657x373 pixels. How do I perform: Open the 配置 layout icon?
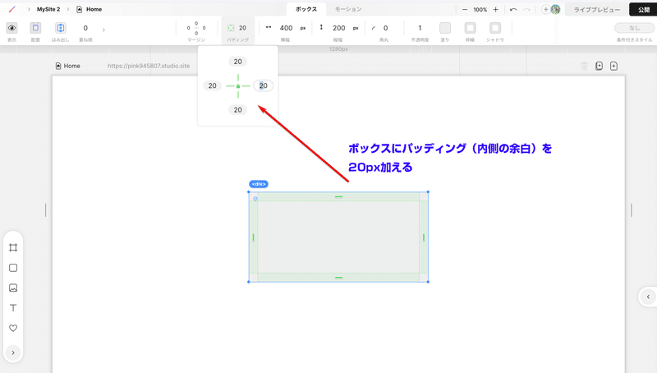pyautogui.click(x=35, y=28)
